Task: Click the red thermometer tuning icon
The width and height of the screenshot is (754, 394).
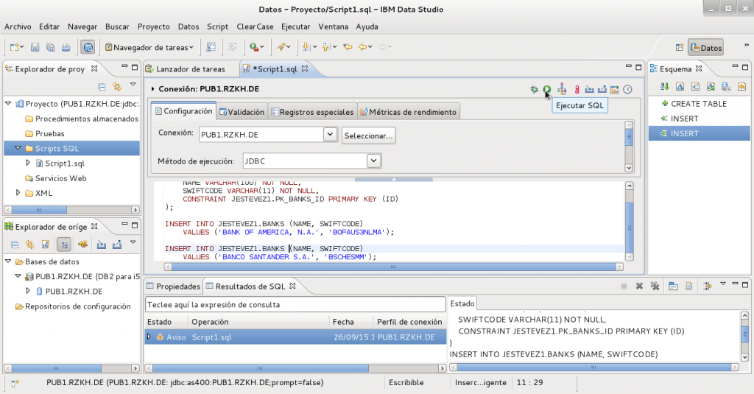Action: [x=577, y=90]
